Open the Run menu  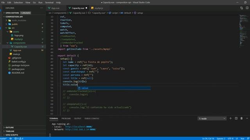[x=41, y=2]
